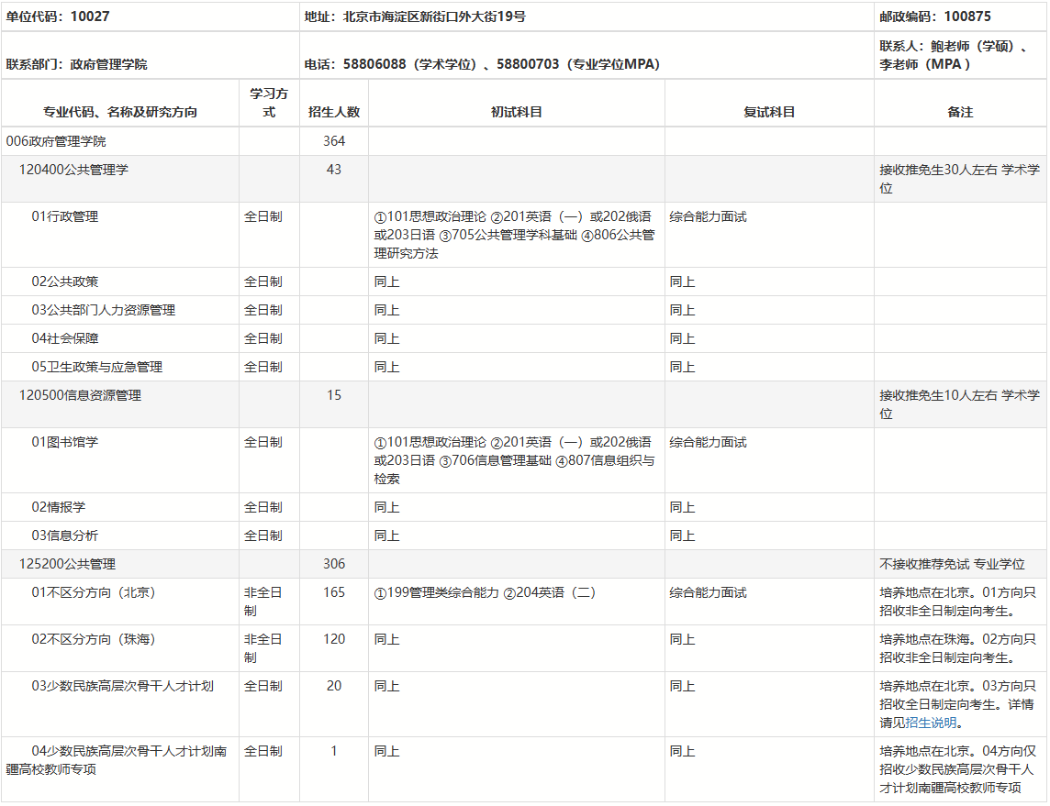Select the 120400公共管理学 major row
Viewport: 1050px width, 806px height.
point(73,170)
